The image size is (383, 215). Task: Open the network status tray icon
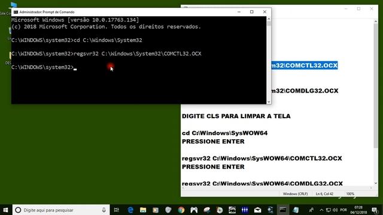click(x=329, y=210)
